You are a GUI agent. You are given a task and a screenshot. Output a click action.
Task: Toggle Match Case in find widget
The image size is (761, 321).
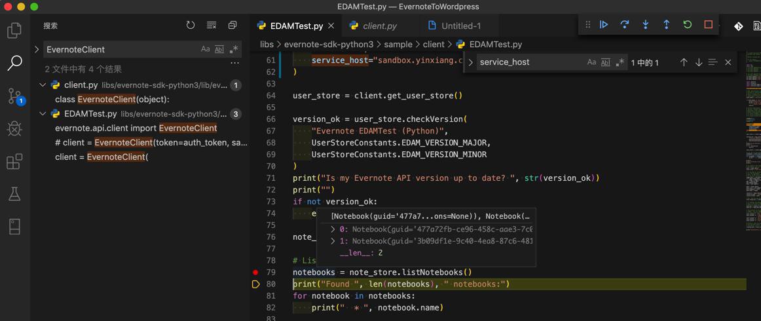591,62
